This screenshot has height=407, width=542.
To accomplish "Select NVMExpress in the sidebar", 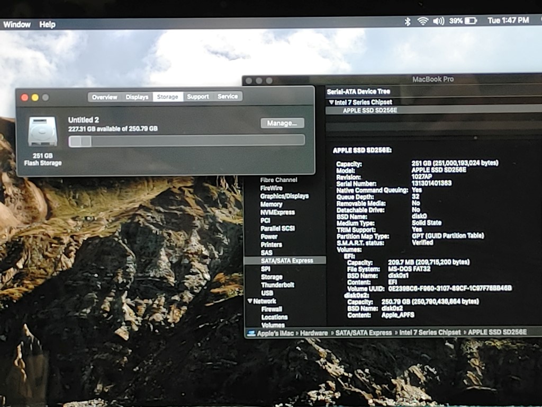I will pos(277,212).
